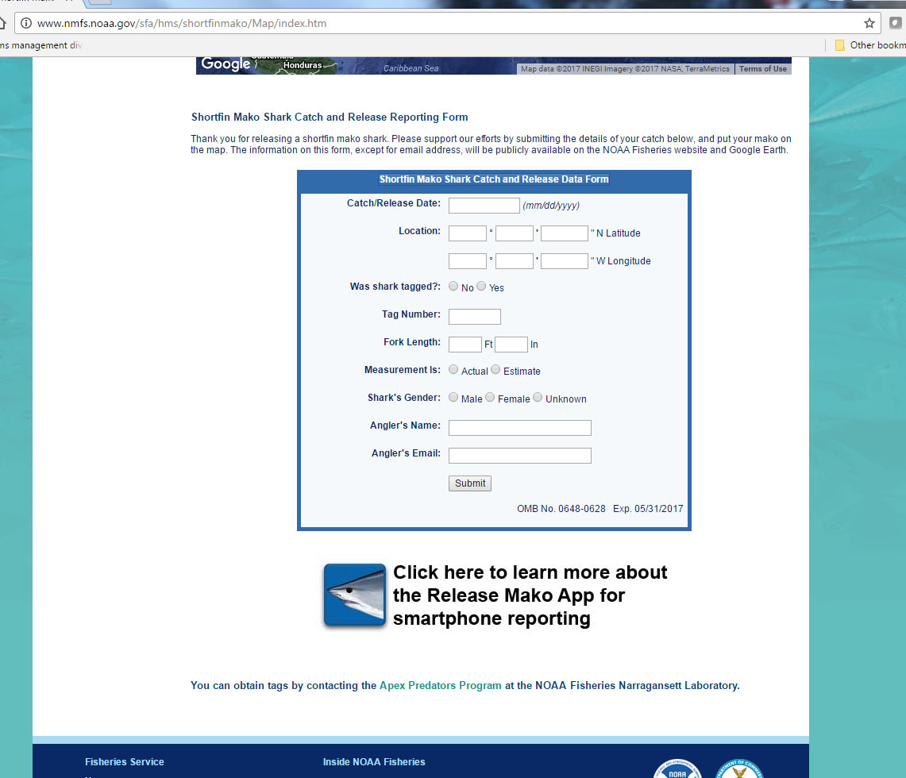Click the 'Exp. 05/31/2017' text
Image resolution: width=906 pixels, height=778 pixels.
[648, 509]
